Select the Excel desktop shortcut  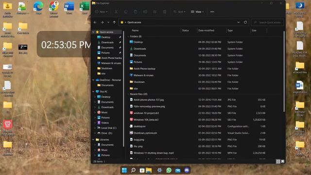tap(85, 8)
